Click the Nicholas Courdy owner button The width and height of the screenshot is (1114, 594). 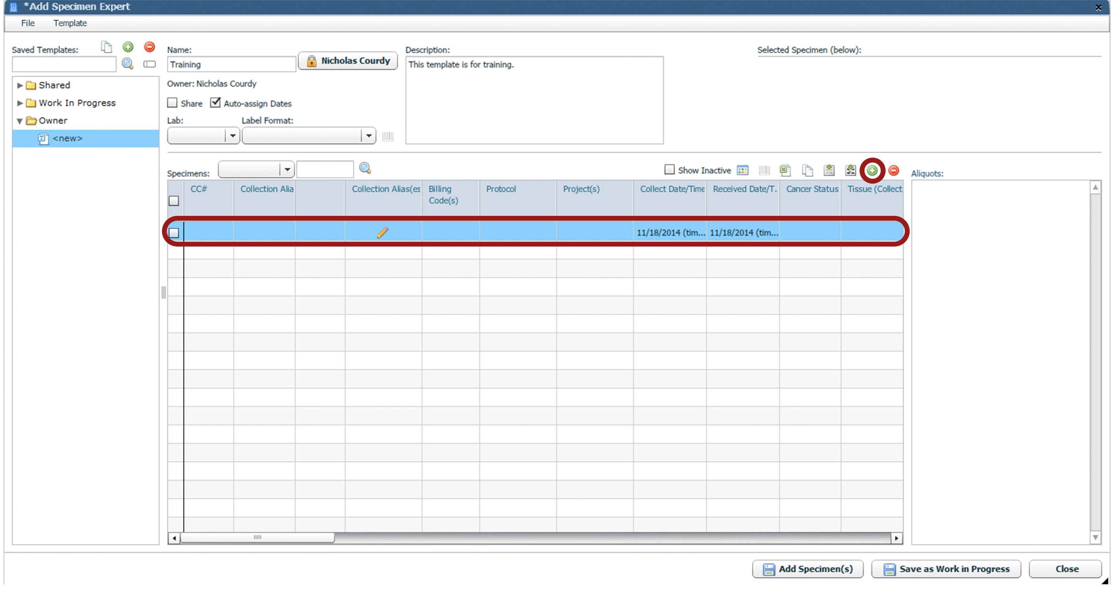click(x=348, y=61)
